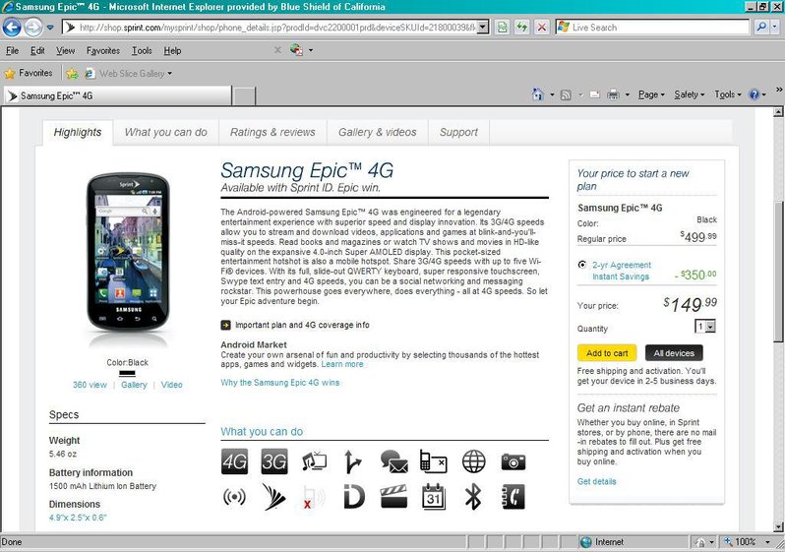Open the search provider options dropdown
This screenshot has height=552, width=785.
point(775,27)
